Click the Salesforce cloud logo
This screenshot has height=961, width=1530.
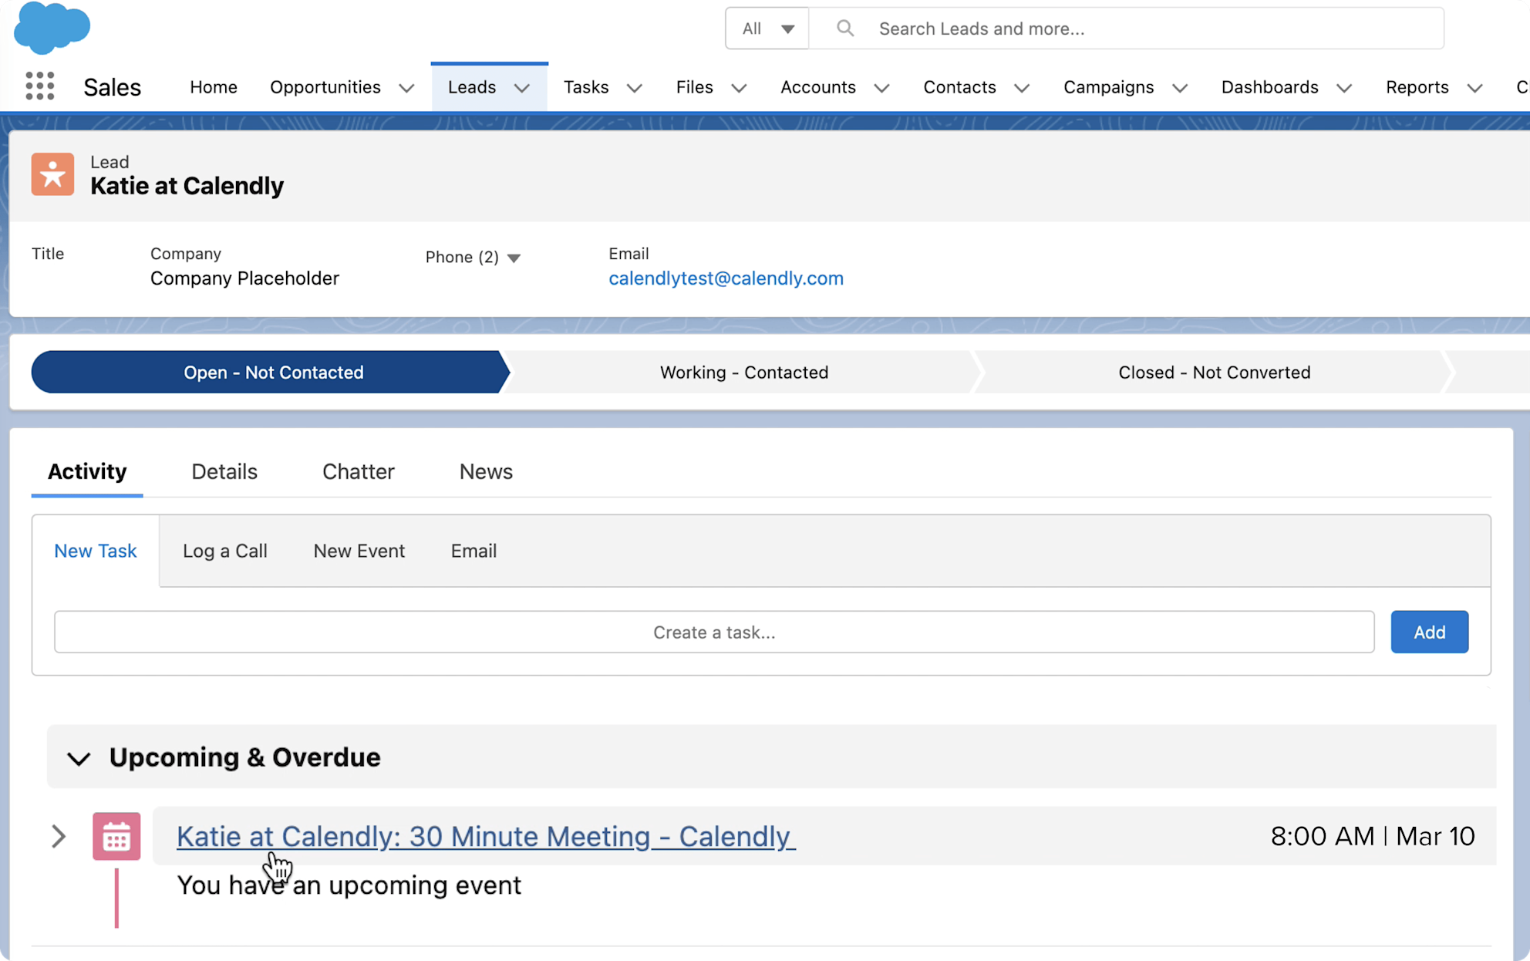(51, 29)
